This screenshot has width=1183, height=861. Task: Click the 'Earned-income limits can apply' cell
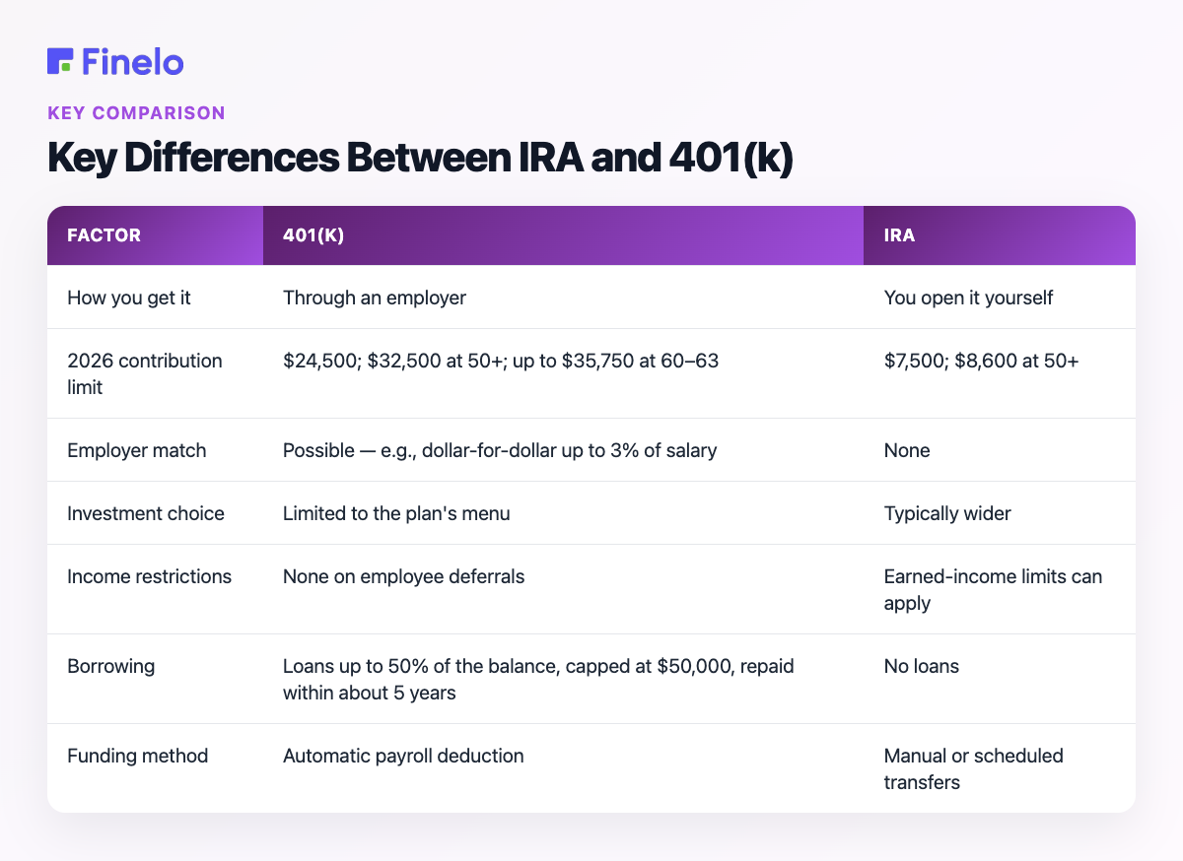1000,589
